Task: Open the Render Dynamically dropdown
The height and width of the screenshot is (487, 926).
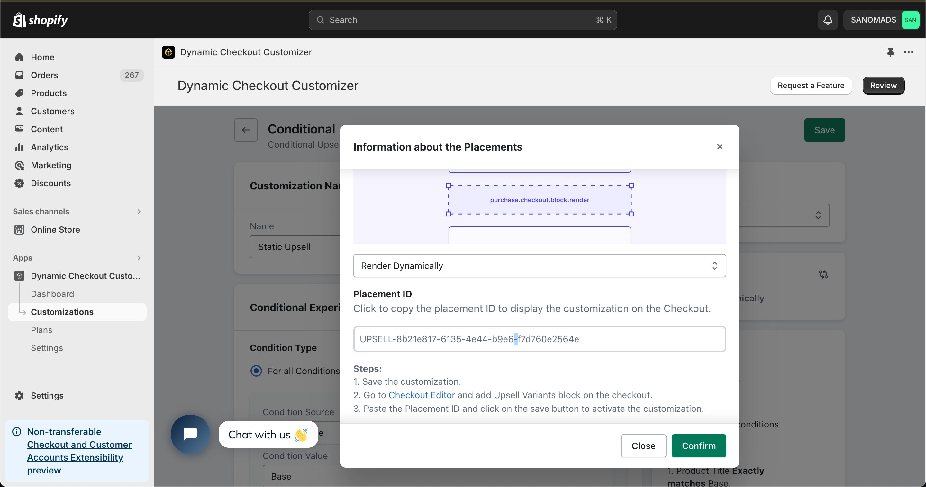Action: click(540, 266)
